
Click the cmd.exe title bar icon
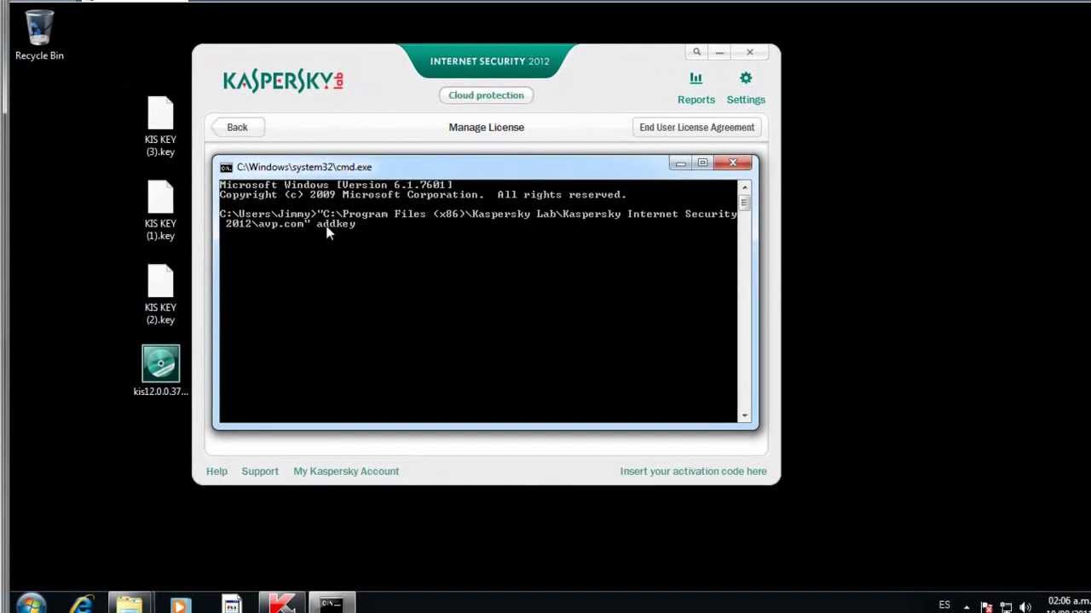point(226,167)
